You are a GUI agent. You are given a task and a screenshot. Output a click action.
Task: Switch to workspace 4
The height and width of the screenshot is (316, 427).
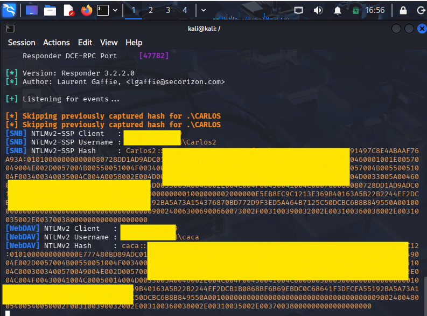pyautogui.click(x=185, y=10)
